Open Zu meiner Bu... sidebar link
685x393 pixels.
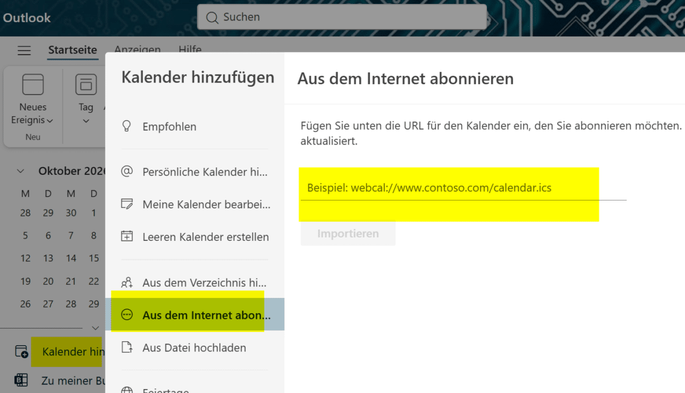pos(73,380)
